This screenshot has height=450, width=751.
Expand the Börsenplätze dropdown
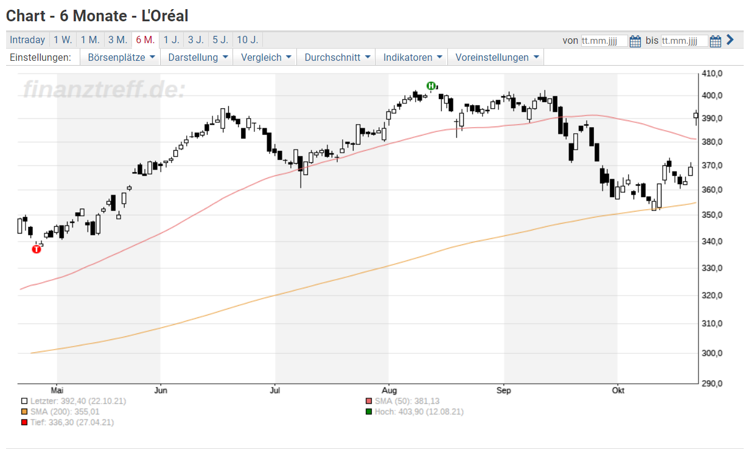pyautogui.click(x=121, y=57)
